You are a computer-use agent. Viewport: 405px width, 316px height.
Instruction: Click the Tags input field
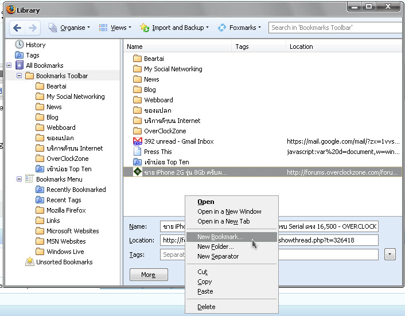click(x=270, y=255)
